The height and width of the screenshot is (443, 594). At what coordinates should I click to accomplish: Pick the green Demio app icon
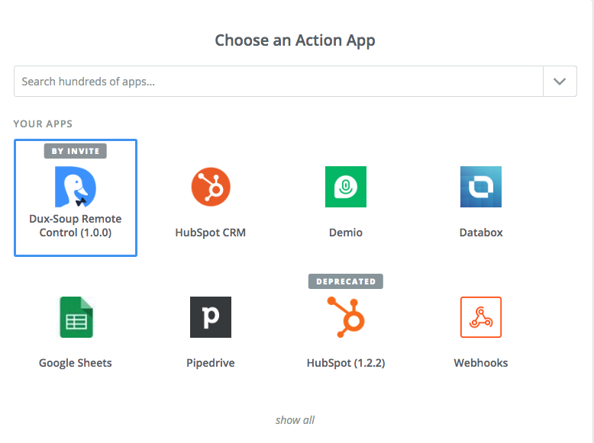coord(346,187)
